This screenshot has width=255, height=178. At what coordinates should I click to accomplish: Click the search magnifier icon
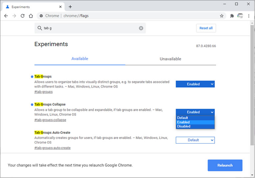pyautogui.click(x=40, y=28)
